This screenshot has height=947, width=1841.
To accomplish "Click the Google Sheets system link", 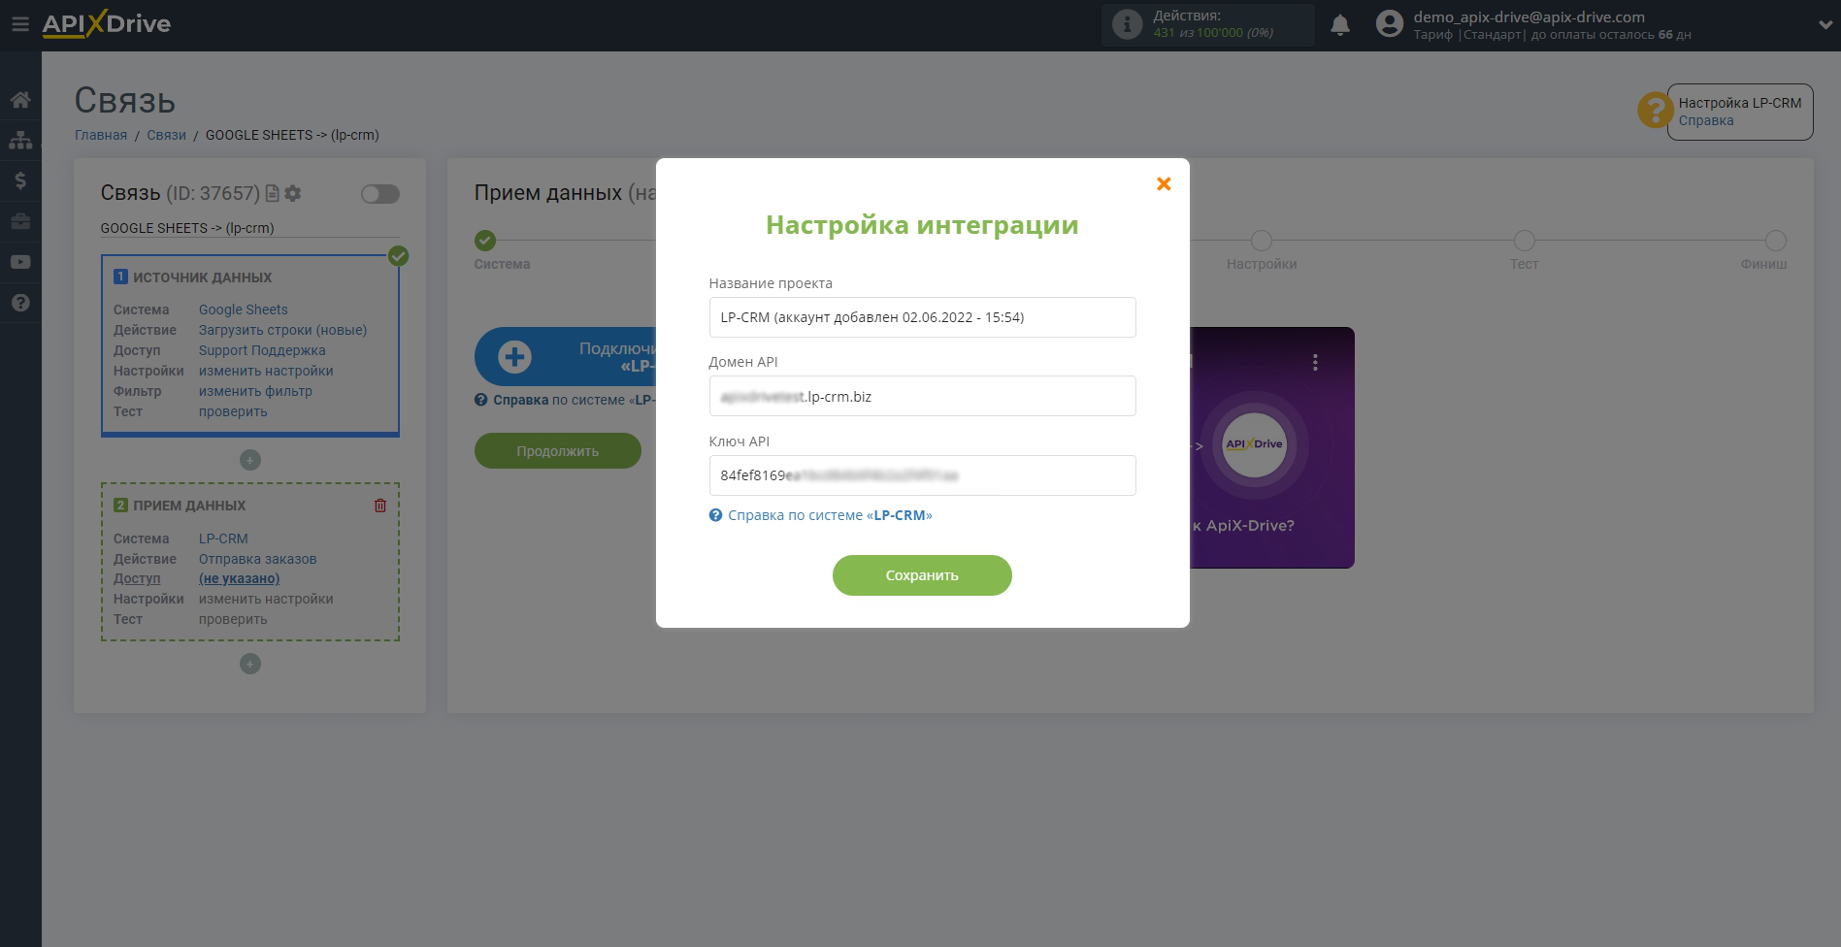I will coord(244,310).
